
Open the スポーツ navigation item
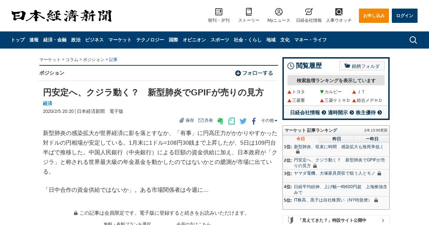click(220, 40)
